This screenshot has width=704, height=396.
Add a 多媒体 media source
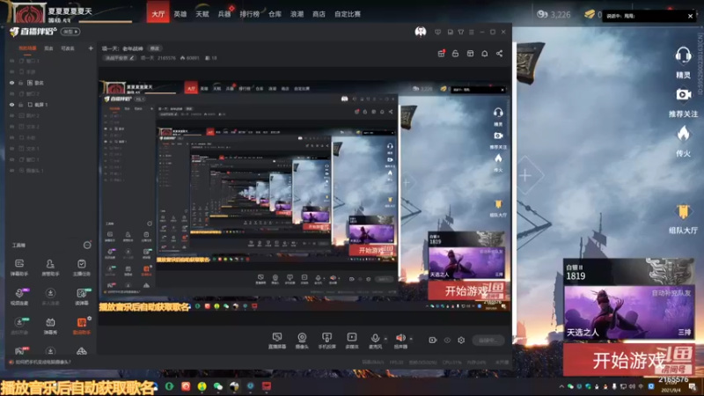pos(351,341)
